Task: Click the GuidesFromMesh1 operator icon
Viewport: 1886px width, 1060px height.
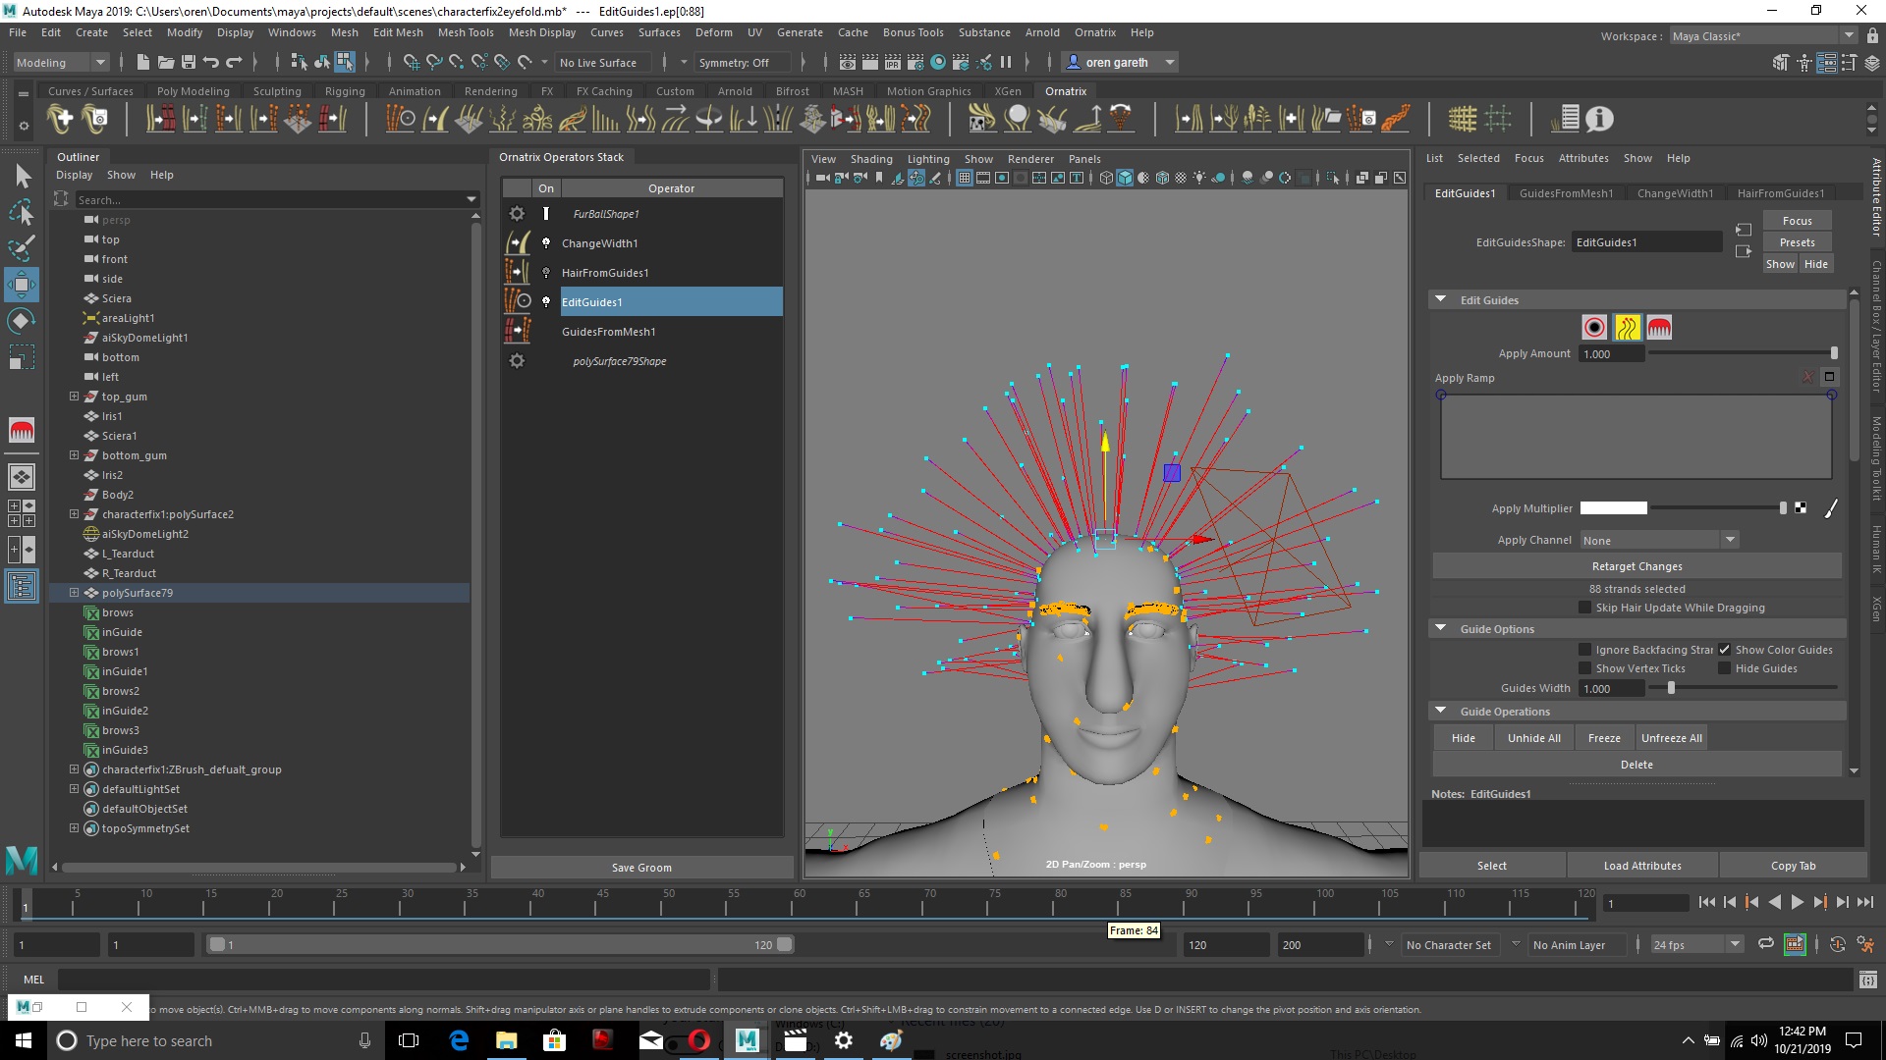Action: (517, 332)
